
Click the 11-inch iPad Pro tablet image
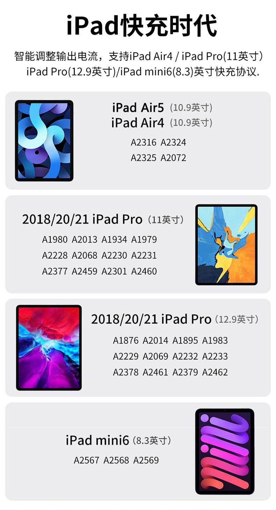(226, 245)
